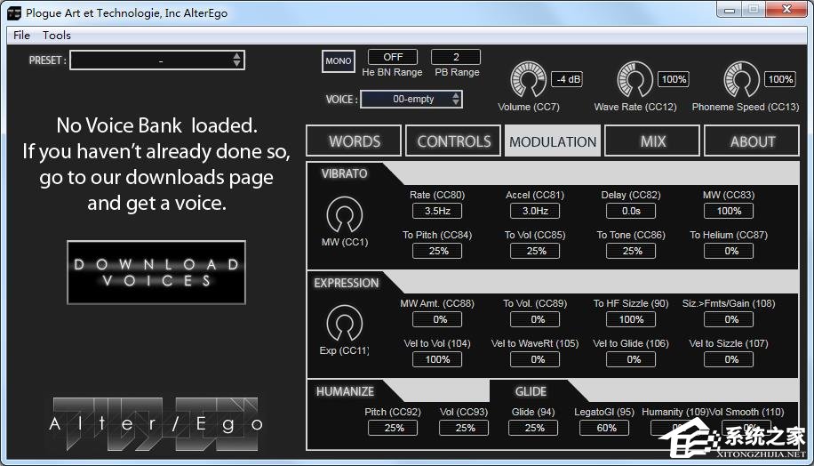
Task: Click the Wave Rate (CC12) knob
Action: [634, 82]
